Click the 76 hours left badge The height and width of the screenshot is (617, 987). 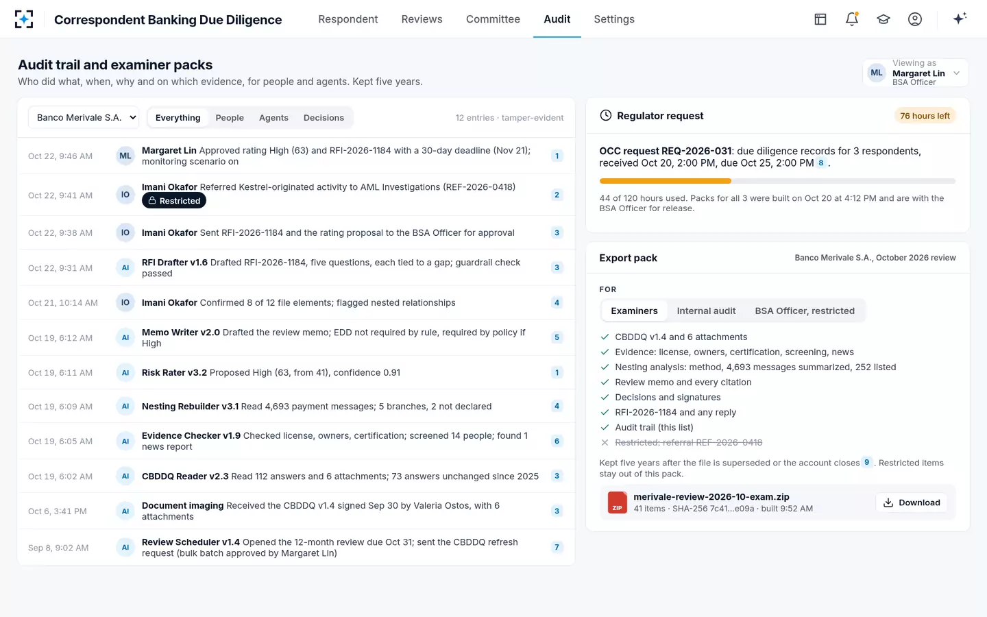[925, 116]
